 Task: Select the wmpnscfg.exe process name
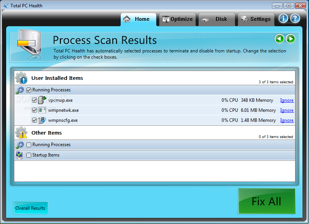coord(63,120)
